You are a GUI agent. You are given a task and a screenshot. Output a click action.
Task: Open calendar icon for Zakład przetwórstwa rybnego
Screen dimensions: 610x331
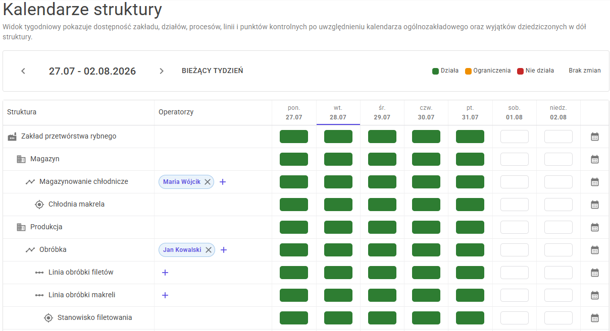[x=595, y=137]
